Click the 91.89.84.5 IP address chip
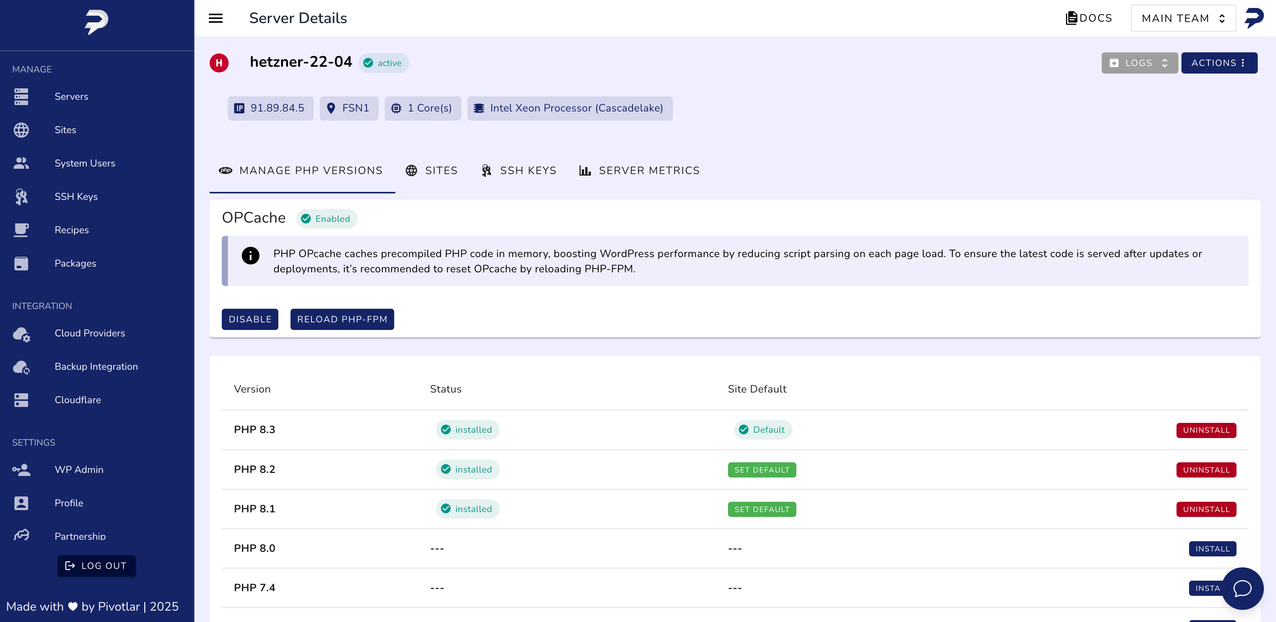This screenshot has height=622, width=1276. (x=270, y=108)
